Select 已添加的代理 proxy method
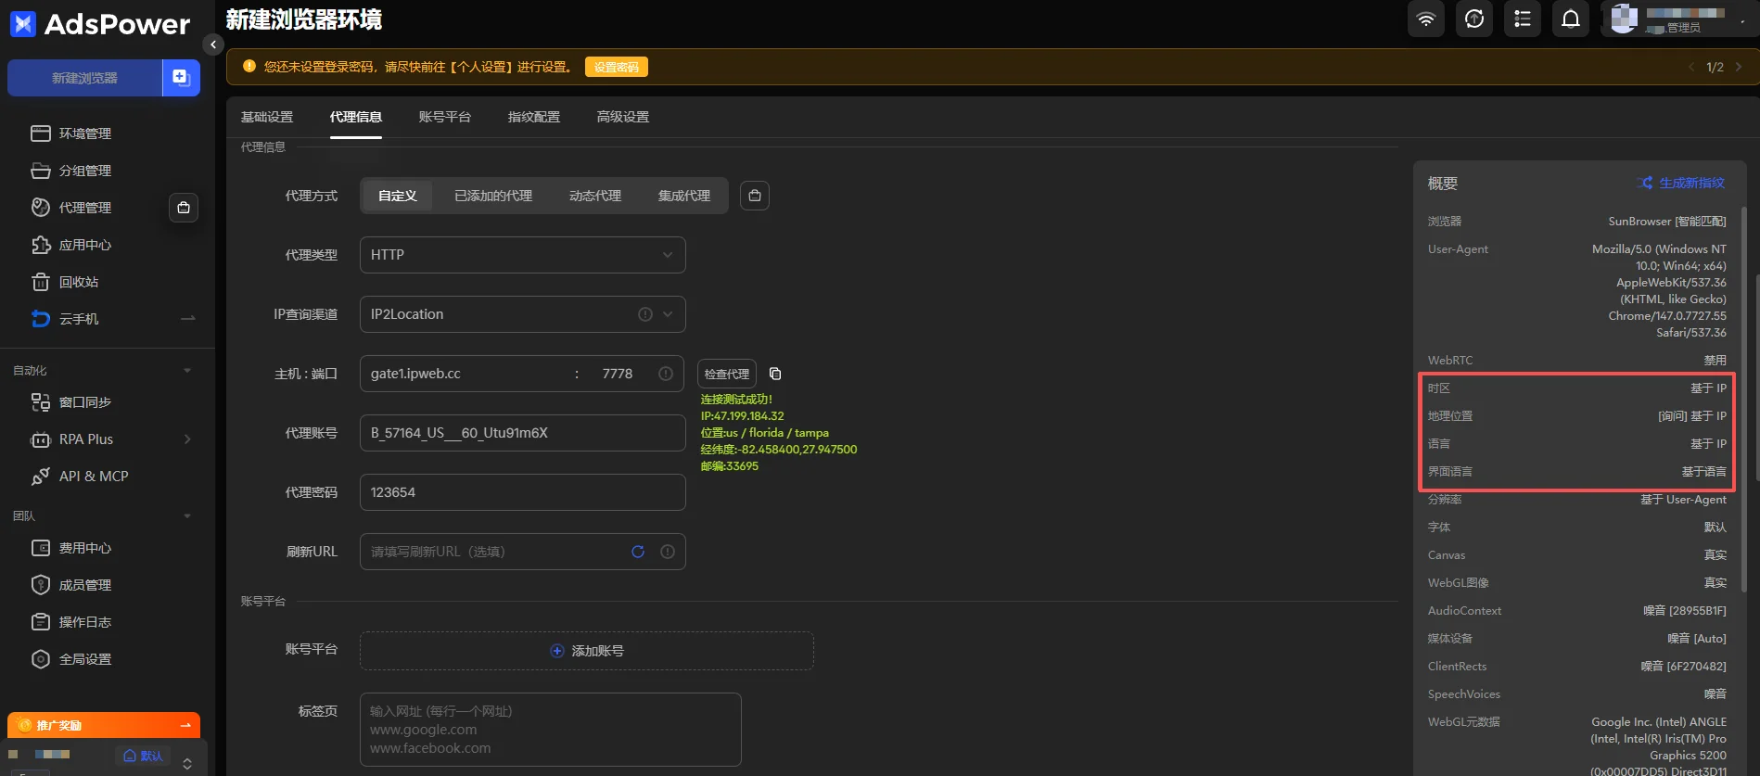This screenshot has width=1760, height=776. [493, 196]
